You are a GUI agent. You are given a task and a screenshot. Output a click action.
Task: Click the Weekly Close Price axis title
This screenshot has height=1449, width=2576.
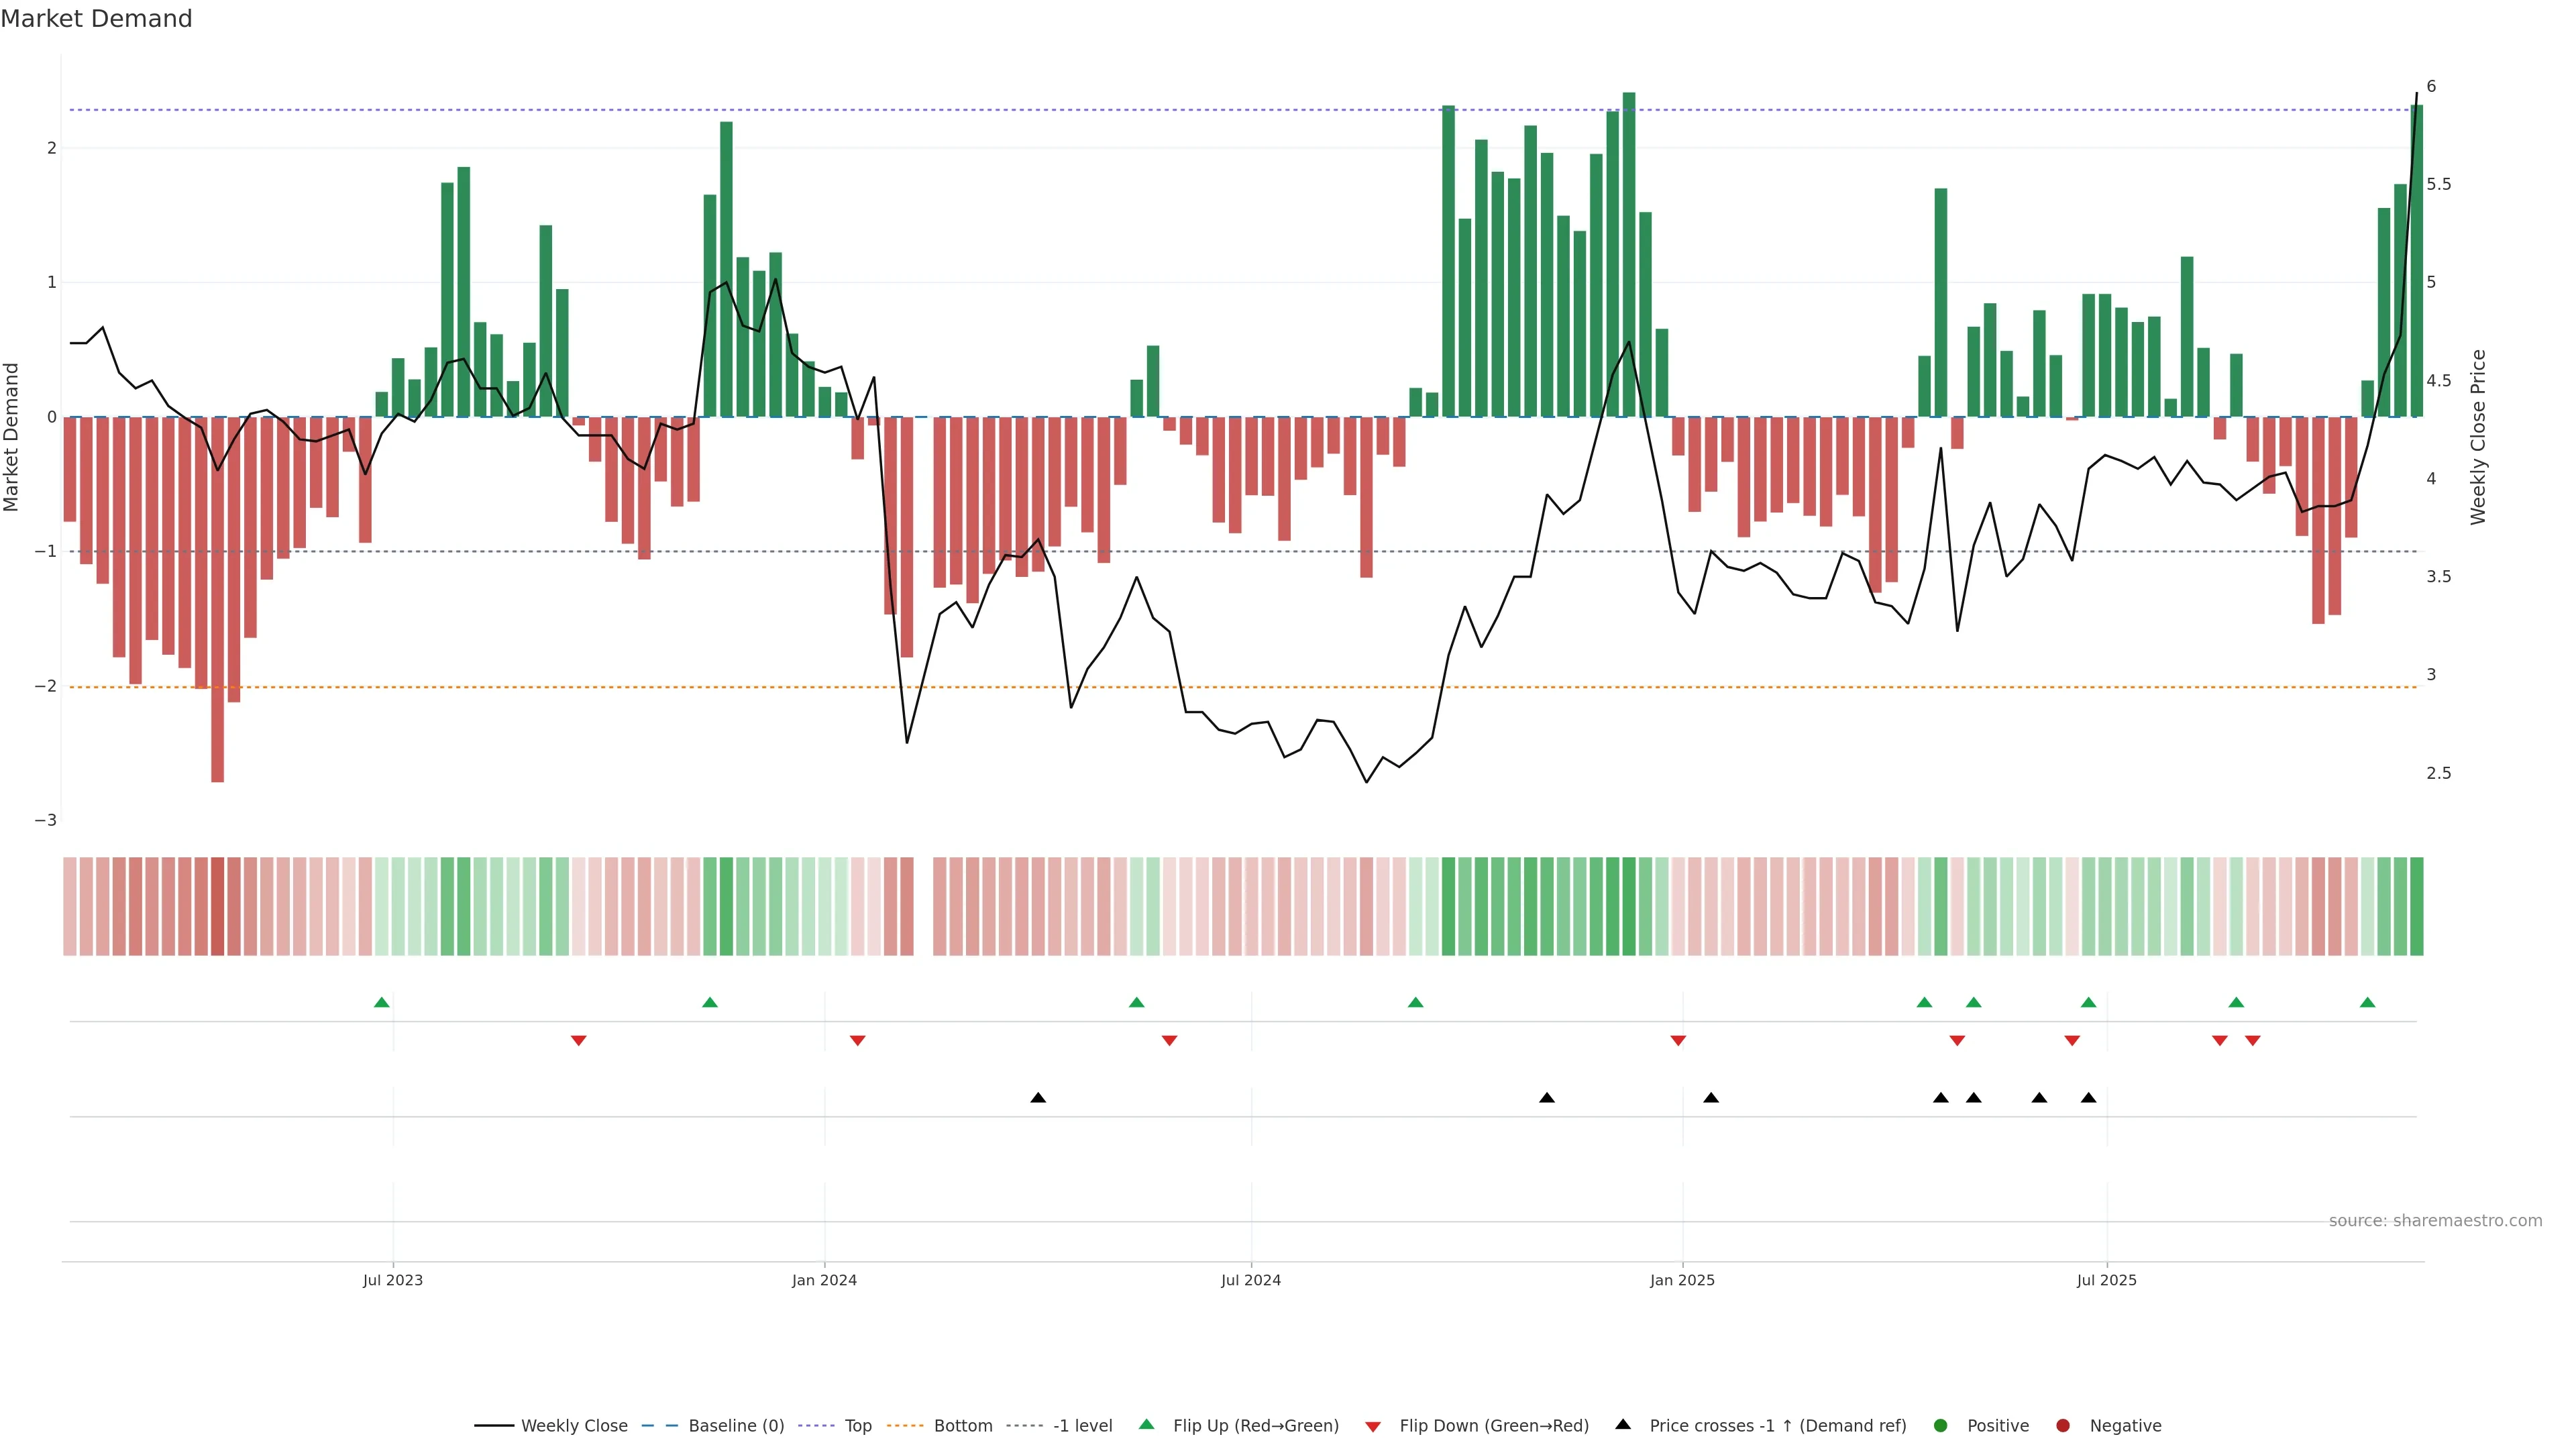(x=2478, y=437)
